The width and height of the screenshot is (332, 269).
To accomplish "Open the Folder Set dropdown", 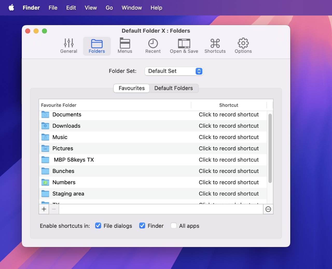I will coord(174,71).
